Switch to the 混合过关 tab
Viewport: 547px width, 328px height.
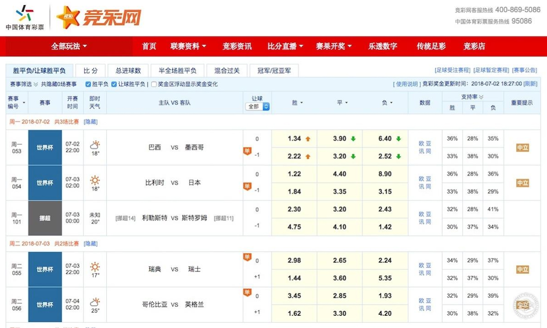(x=227, y=71)
